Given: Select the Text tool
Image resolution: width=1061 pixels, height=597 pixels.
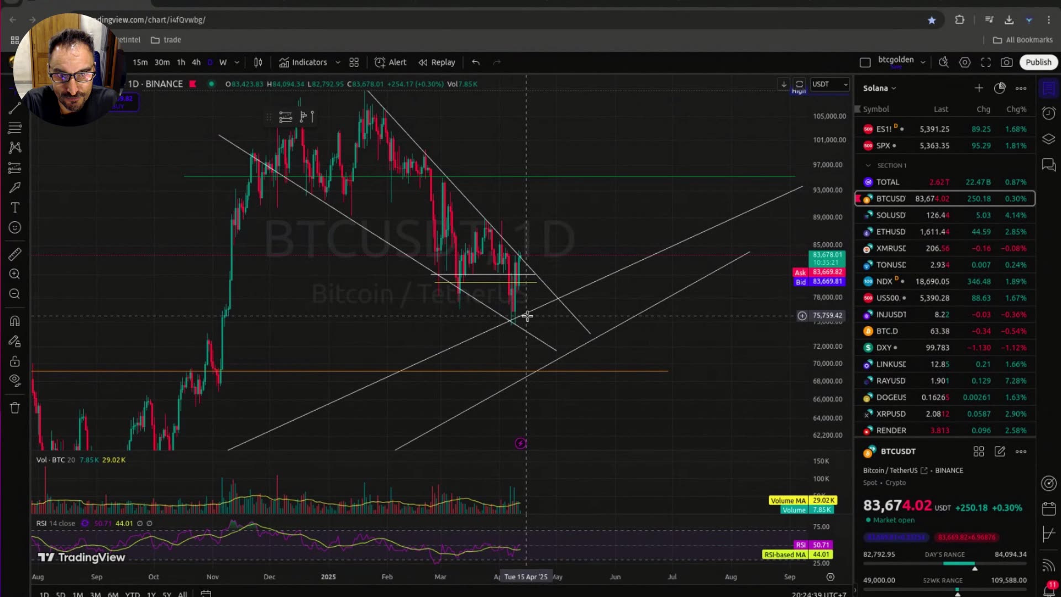Looking at the screenshot, I should coord(15,208).
